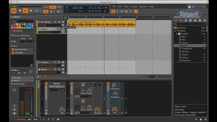The width and height of the screenshot is (217, 122).
Task: Toggle the LFO MOD device power icon
Action: pos(72,84)
